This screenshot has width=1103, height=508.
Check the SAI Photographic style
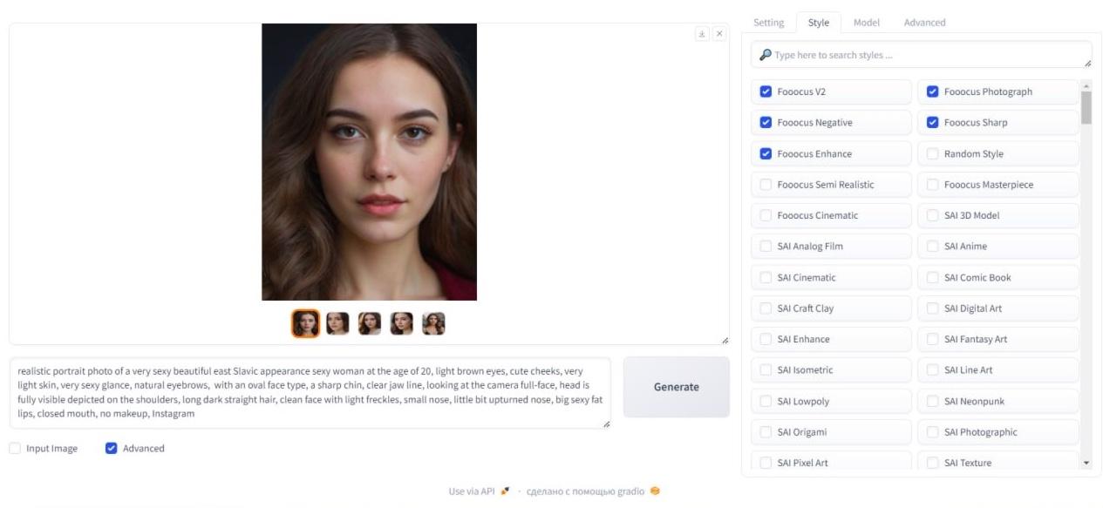tap(932, 432)
